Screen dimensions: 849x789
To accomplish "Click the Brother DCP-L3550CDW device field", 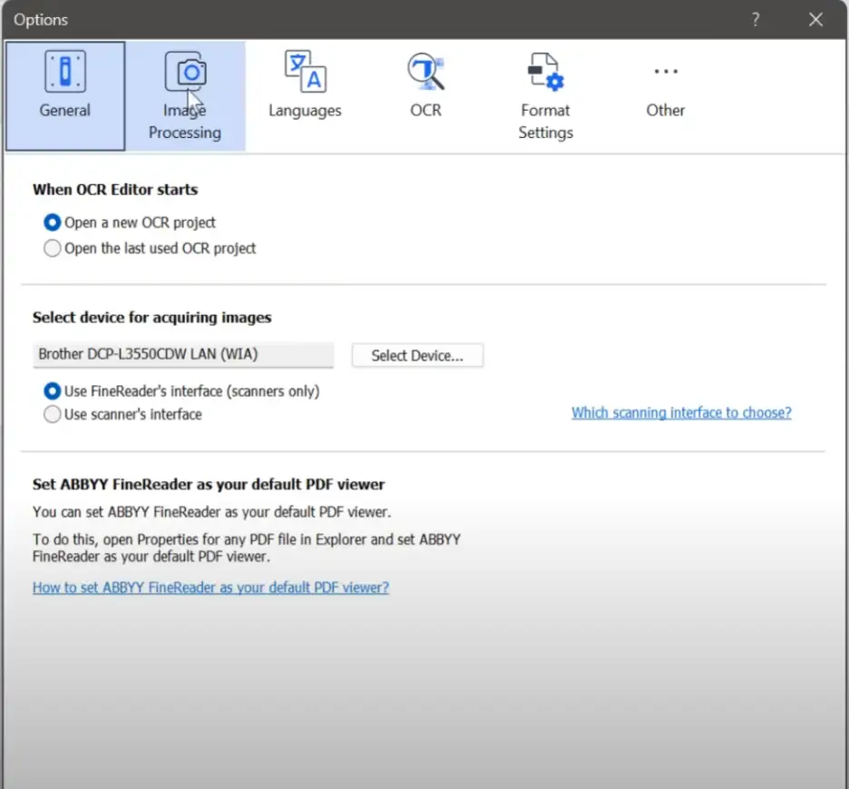I will (x=183, y=355).
